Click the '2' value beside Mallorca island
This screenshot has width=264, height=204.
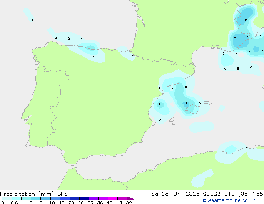pyautogui.click(x=187, y=103)
